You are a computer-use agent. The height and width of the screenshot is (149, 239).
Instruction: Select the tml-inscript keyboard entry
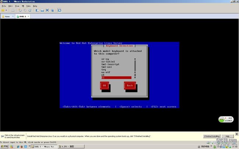pyautogui.click(x=110, y=64)
